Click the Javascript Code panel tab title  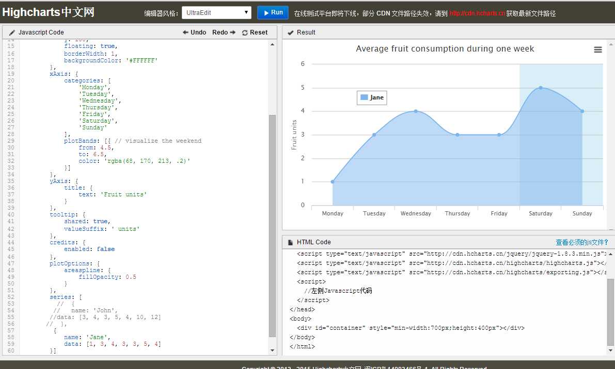[x=41, y=32]
